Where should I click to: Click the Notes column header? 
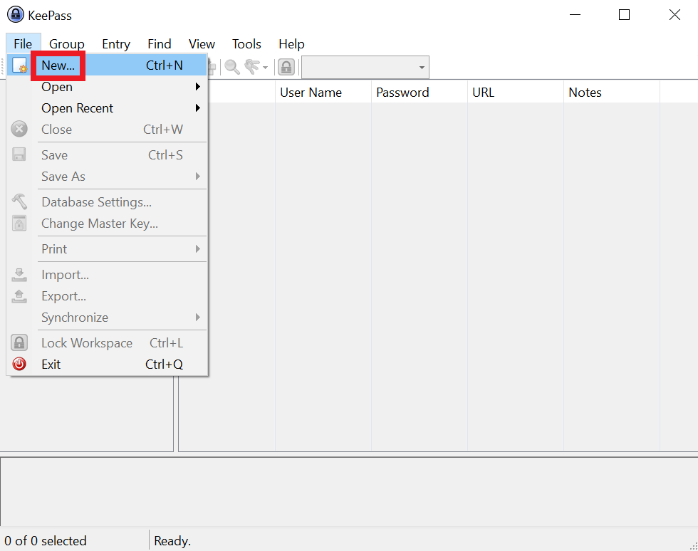click(x=585, y=93)
